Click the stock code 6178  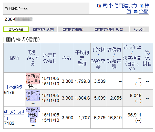pos(9,93)
